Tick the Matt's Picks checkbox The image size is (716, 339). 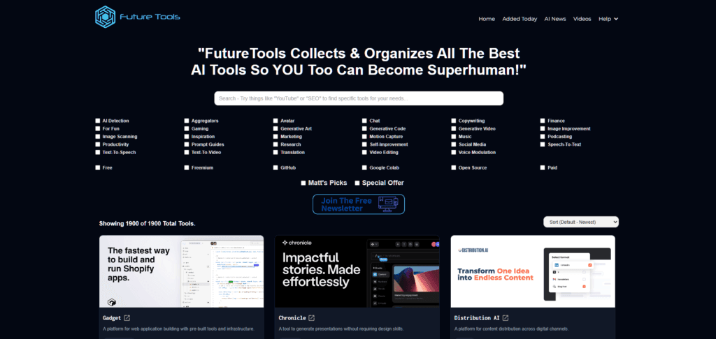303,183
